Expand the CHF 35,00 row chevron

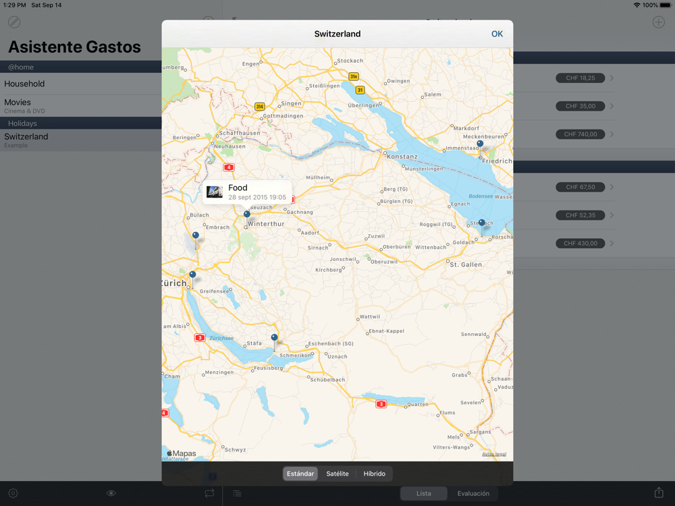[x=612, y=106]
